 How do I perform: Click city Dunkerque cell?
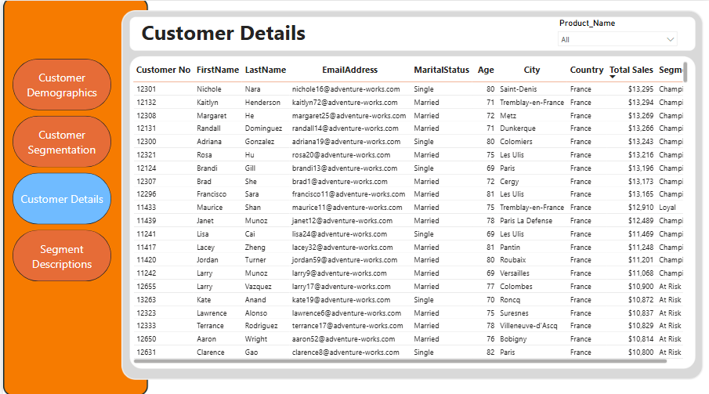[517, 128]
